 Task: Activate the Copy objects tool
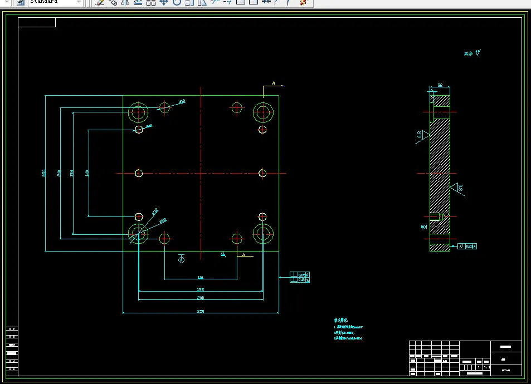tap(113, 2)
